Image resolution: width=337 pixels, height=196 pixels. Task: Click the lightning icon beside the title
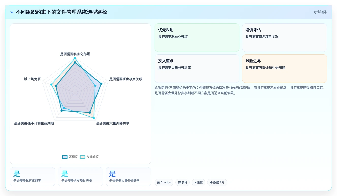point(12,12)
